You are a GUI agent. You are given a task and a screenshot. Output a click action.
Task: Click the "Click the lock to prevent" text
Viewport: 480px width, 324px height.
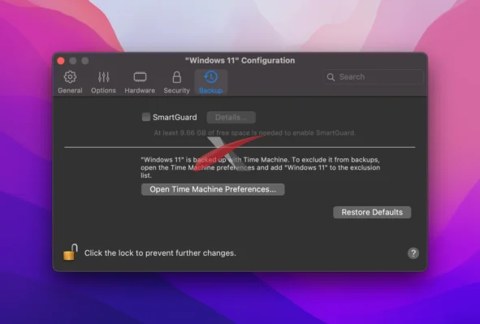(x=160, y=253)
